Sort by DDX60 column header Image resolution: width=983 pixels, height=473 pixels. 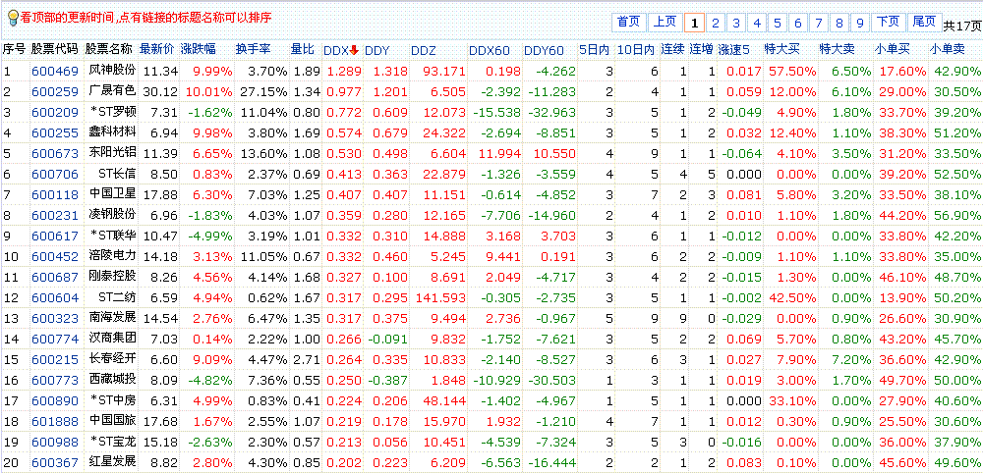tap(489, 50)
